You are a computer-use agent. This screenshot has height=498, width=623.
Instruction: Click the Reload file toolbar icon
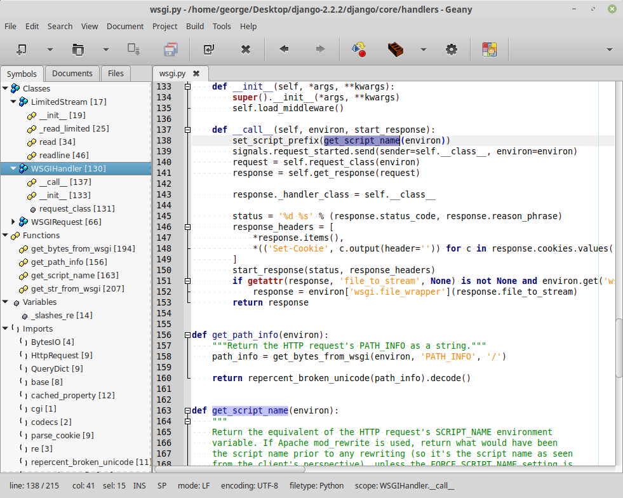208,50
